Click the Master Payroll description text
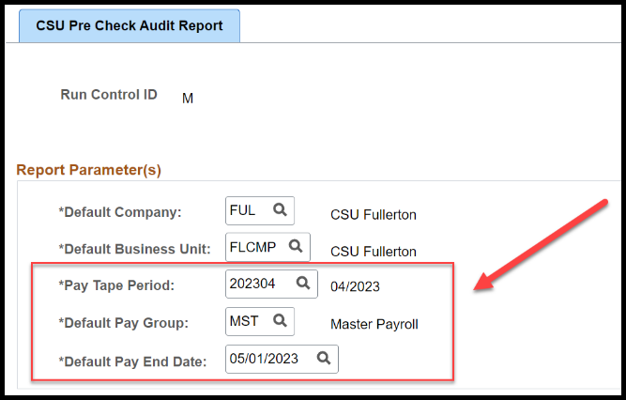The image size is (626, 400). 374,324
